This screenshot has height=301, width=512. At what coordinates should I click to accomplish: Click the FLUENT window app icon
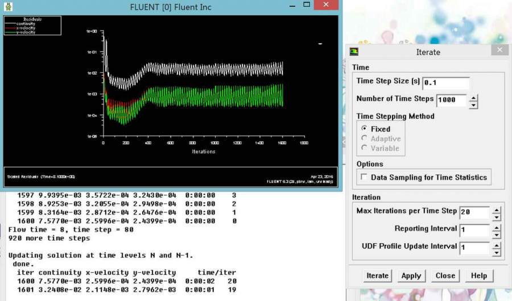pos(8,6)
